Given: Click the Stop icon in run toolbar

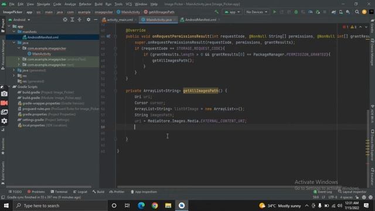Looking at the screenshot, I should pyautogui.click(x=325, y=12).
